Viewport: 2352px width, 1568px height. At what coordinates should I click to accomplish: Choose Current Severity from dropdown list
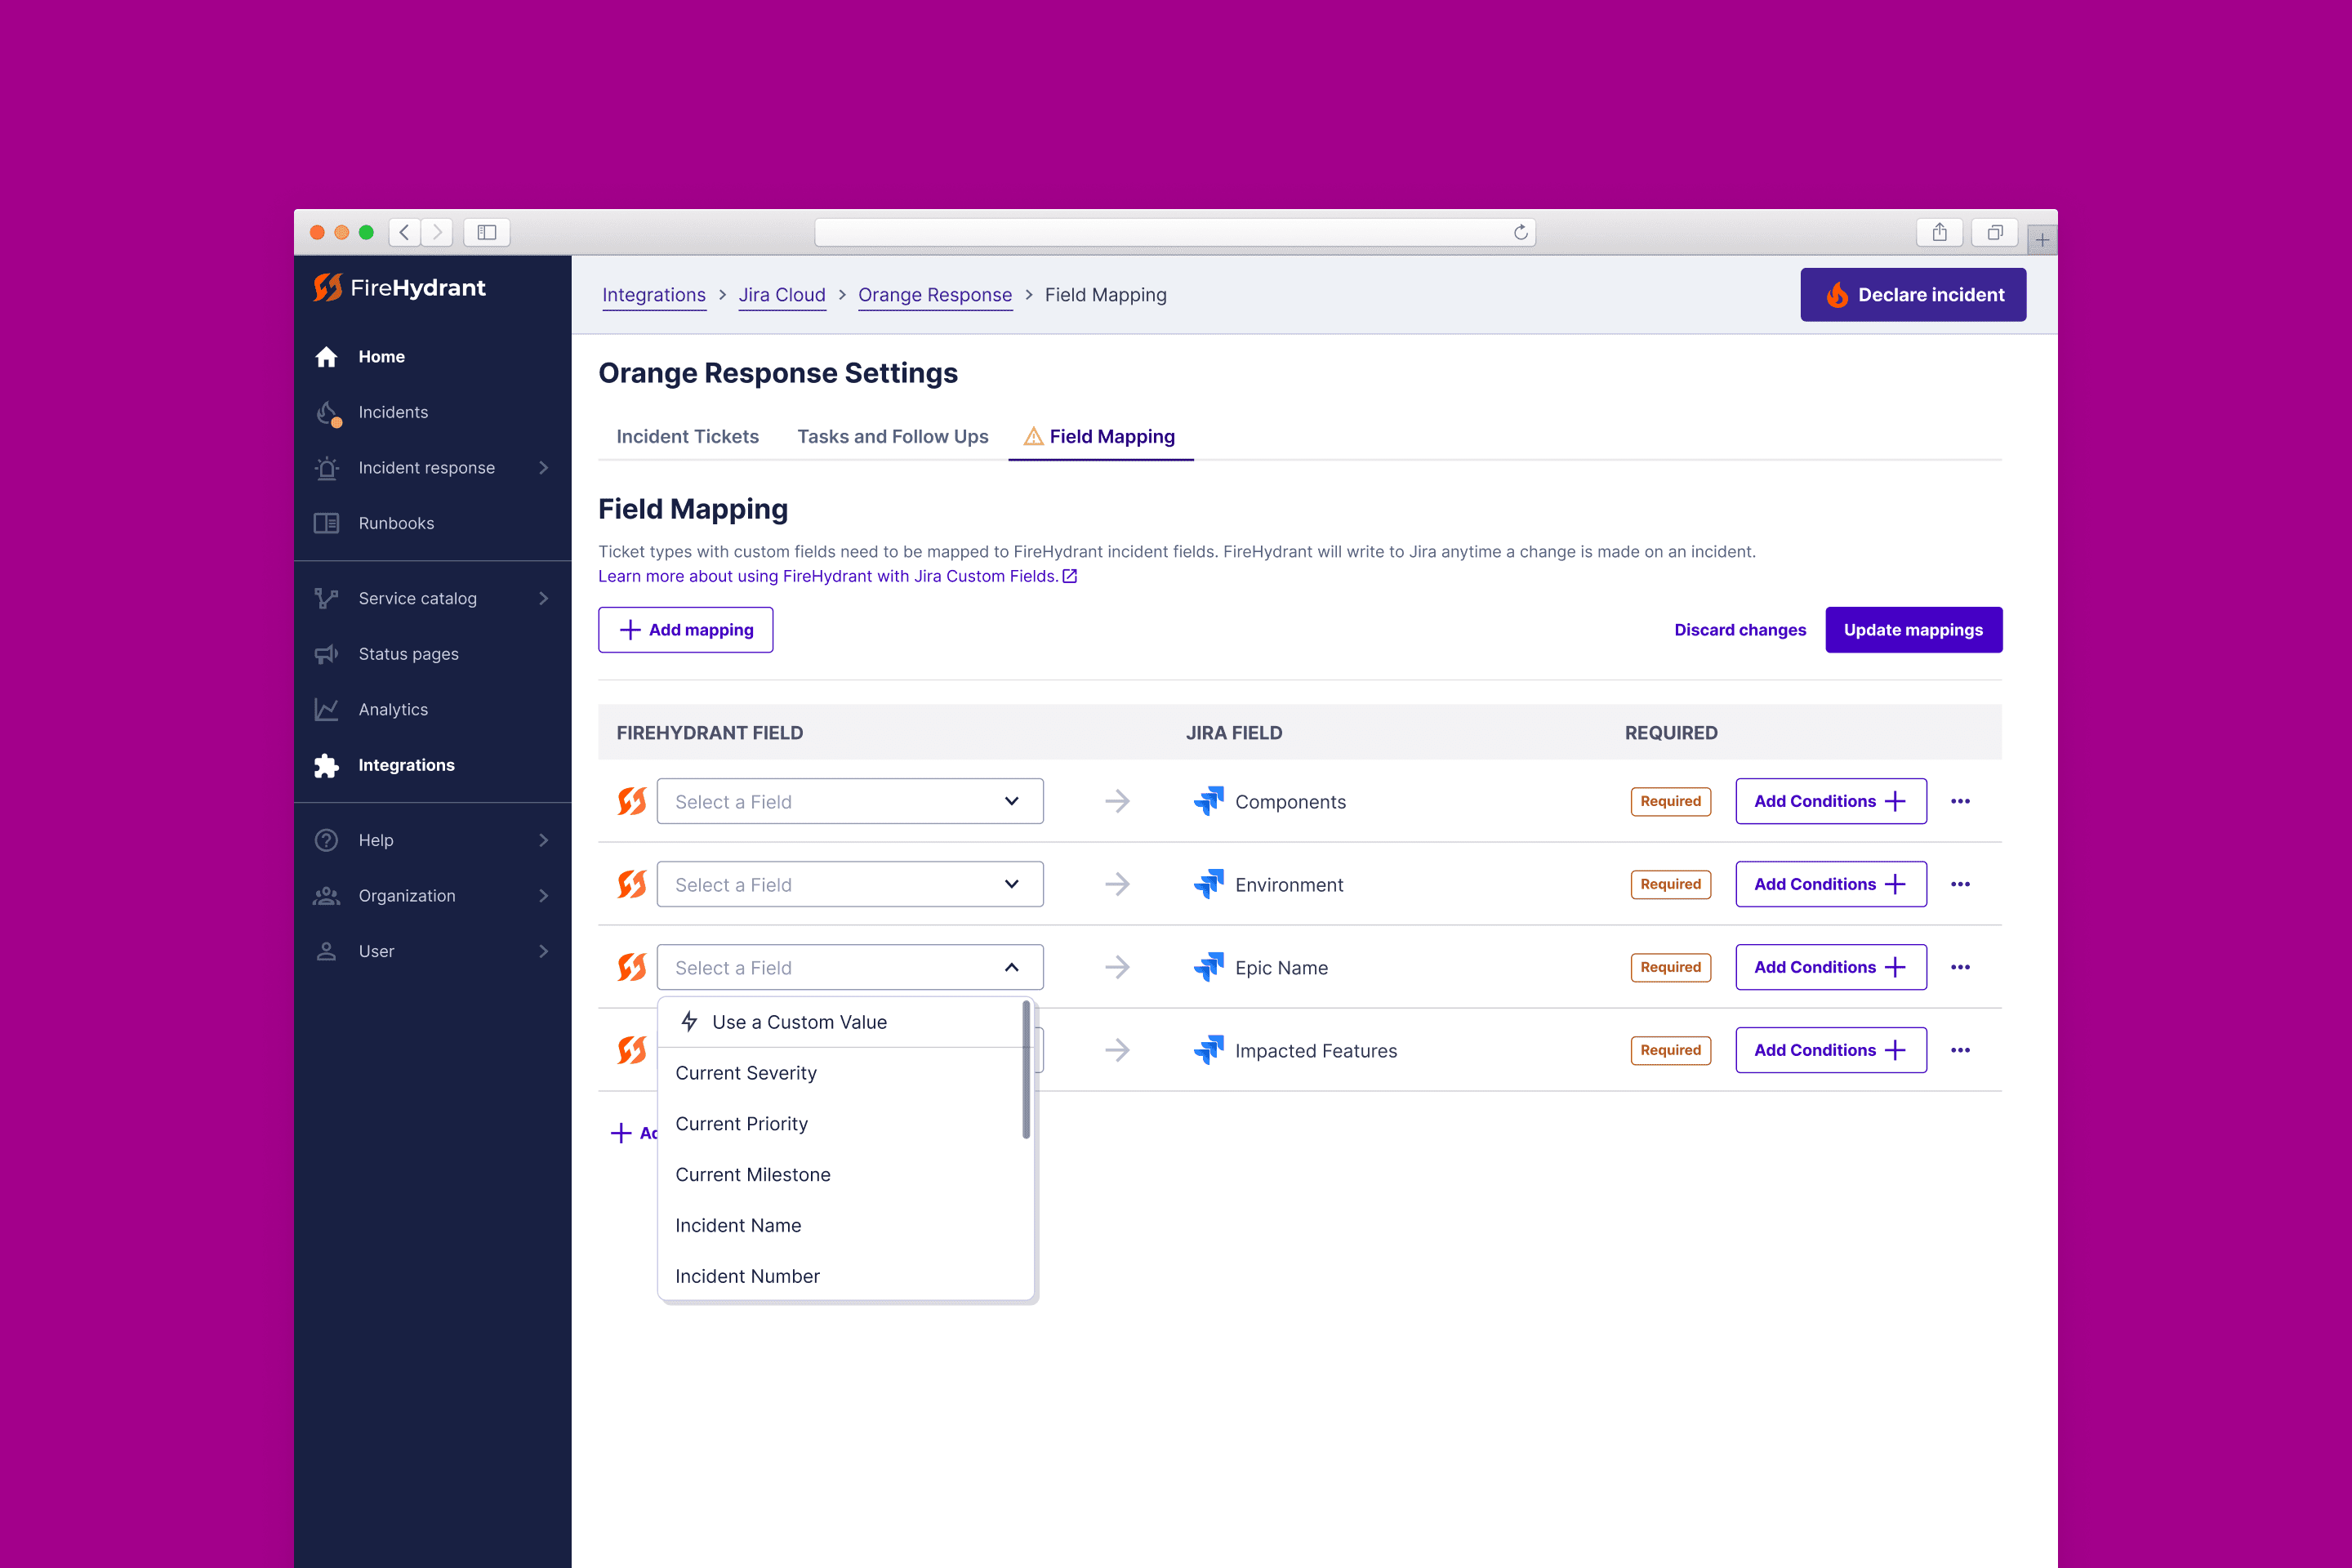(x=746, y=1073)
